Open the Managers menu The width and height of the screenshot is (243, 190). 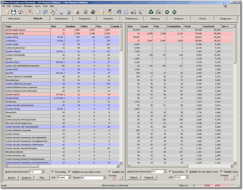click(x=28, y=6)
